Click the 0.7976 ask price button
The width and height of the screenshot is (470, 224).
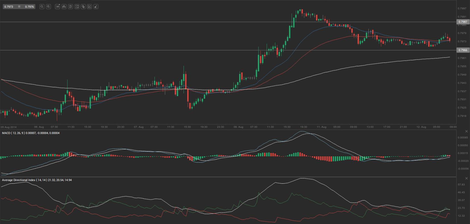coord(29,7)
